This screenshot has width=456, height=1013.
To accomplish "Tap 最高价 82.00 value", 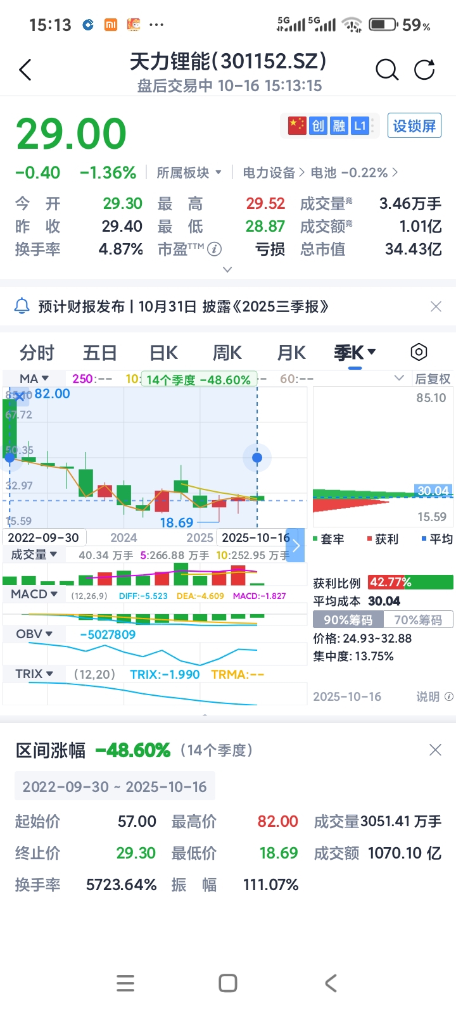I will [x=277, y=821].
